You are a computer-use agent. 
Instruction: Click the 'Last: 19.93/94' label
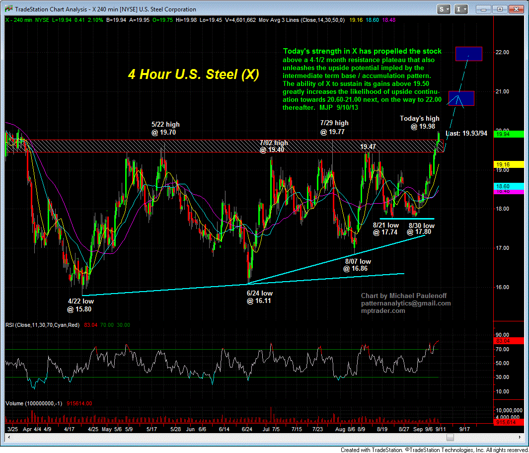pos(466,134)
